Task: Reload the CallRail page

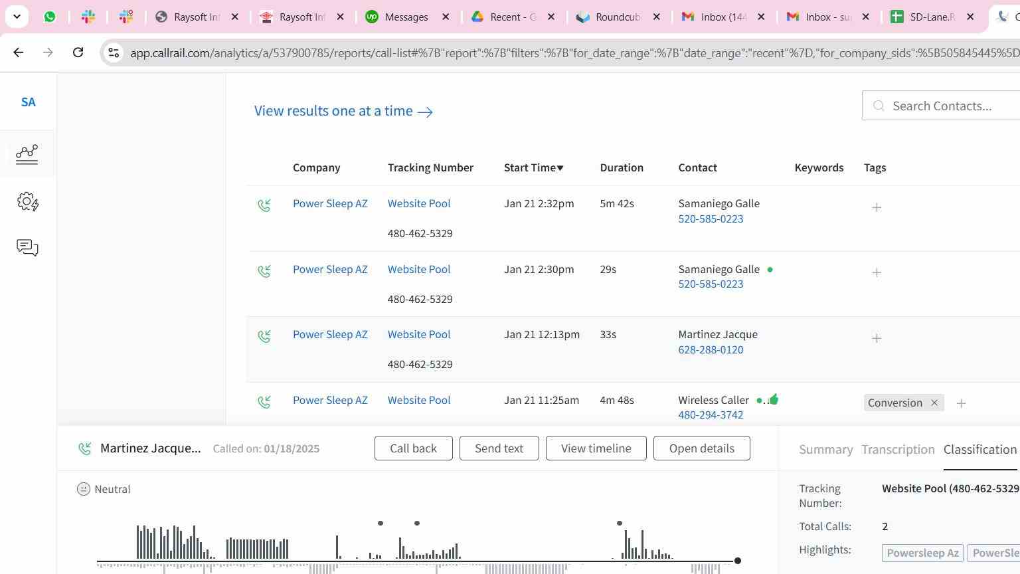Action: pos(78,52)
